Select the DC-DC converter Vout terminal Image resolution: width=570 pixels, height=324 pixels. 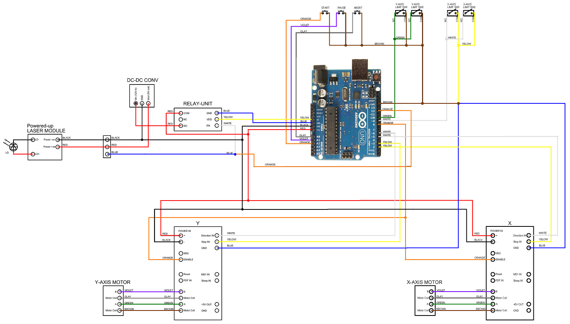coord(148,103)
